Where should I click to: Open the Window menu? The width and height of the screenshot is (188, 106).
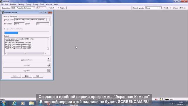coord(49,4)
